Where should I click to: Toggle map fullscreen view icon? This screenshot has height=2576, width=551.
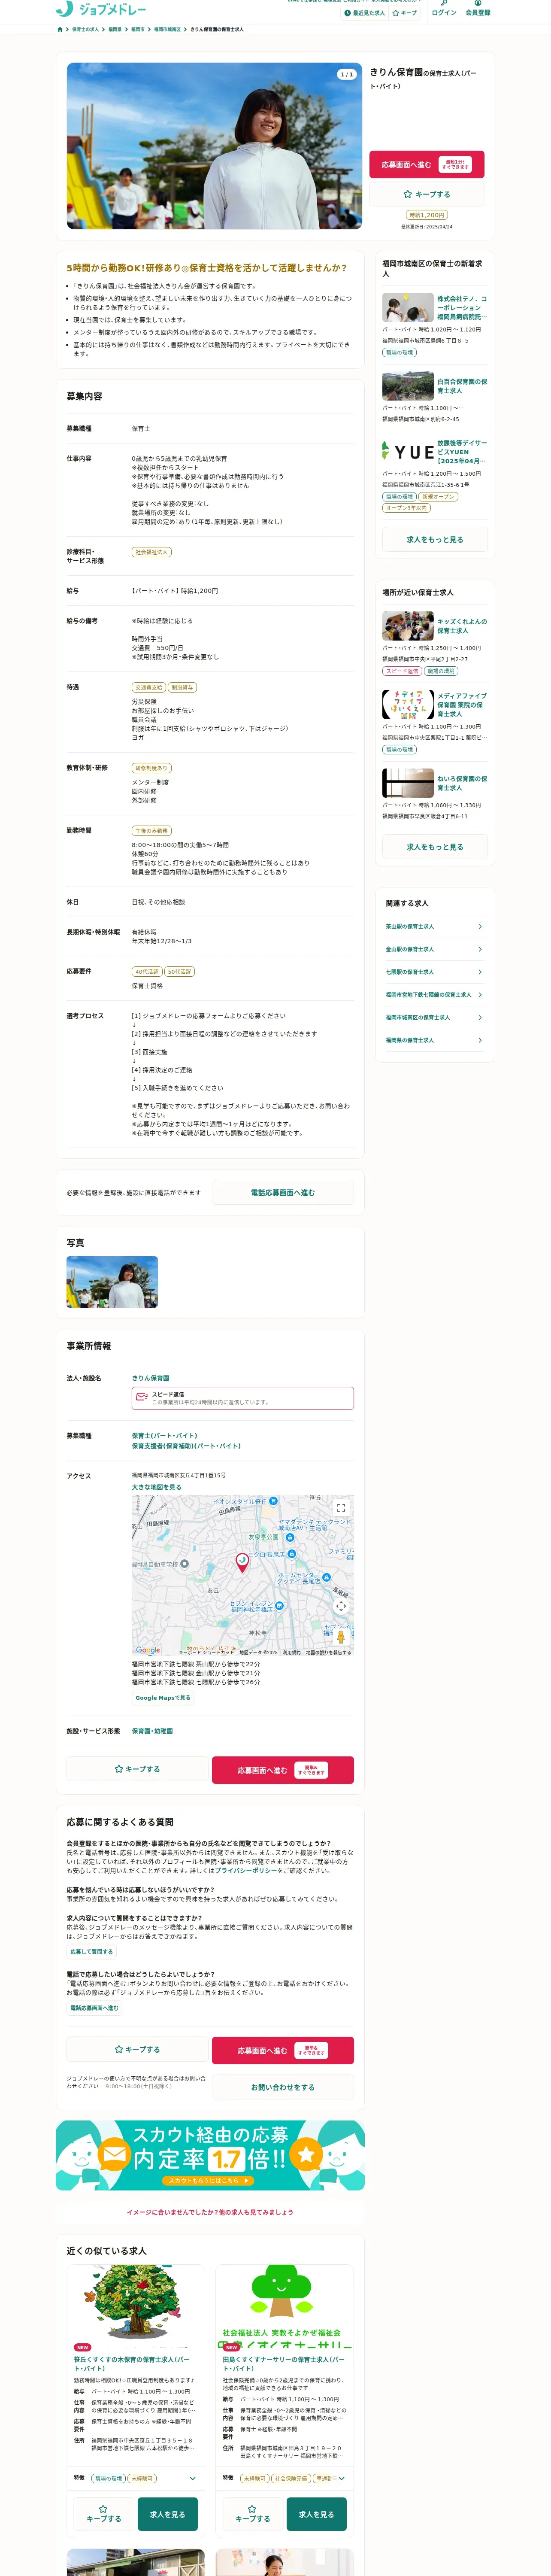click(341, 1508)
